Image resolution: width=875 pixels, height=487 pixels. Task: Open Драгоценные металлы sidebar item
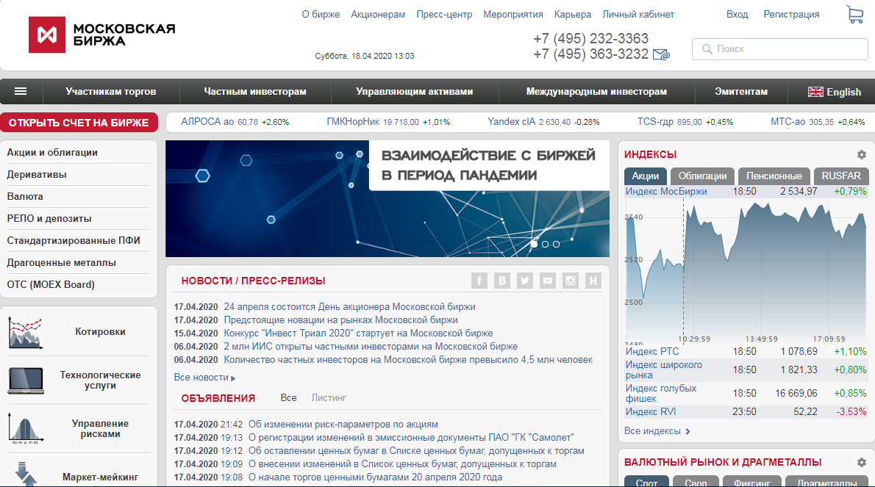pos(61,262)
